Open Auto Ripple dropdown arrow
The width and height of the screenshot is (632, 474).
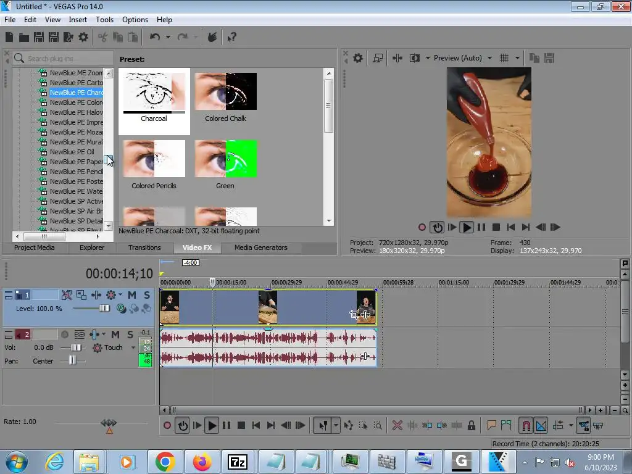(571, 425)
